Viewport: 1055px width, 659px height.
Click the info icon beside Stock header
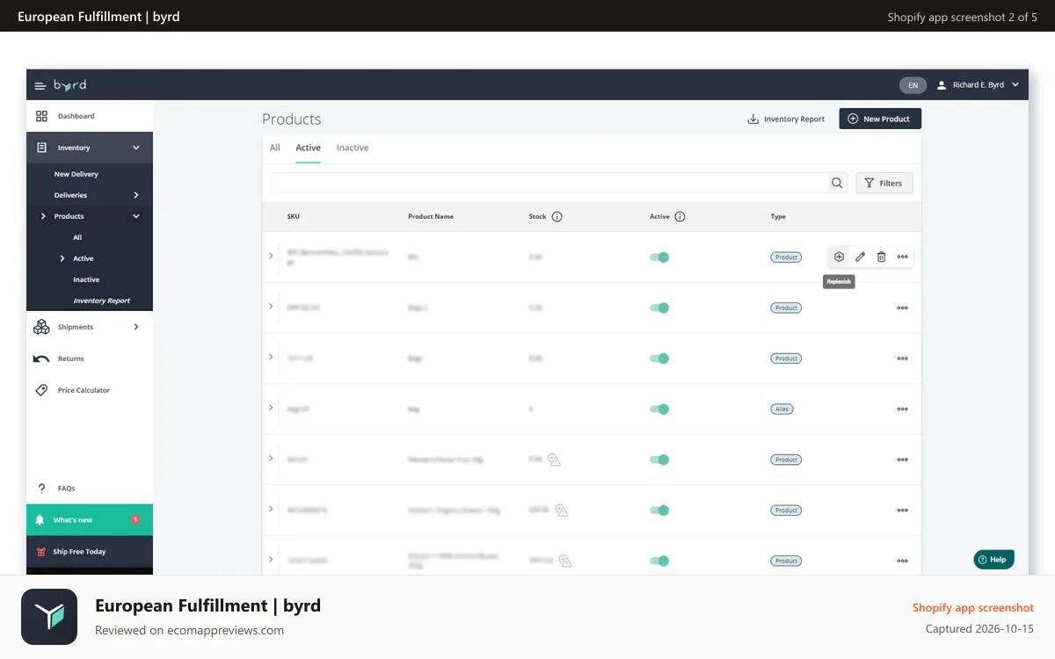[x=557, y=216]
